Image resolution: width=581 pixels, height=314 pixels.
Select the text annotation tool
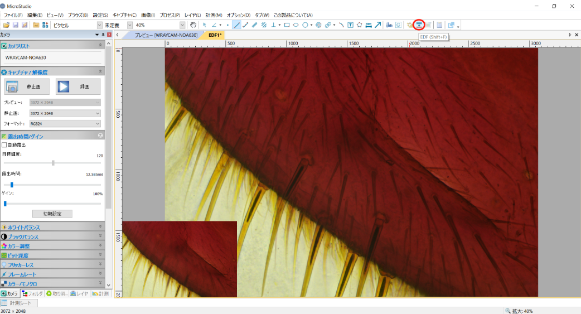[350, 25]
